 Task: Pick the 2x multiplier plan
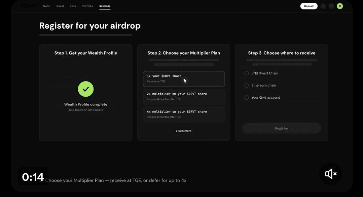click(x=184, y=97)
